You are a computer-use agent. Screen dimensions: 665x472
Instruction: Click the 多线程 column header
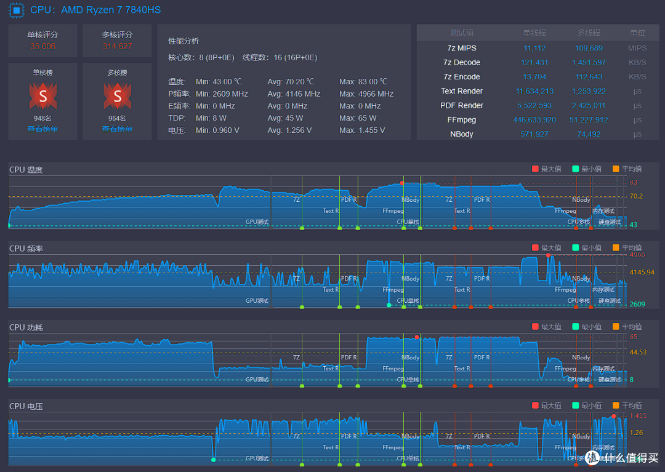pyautogui.click(x=589, y=33)
